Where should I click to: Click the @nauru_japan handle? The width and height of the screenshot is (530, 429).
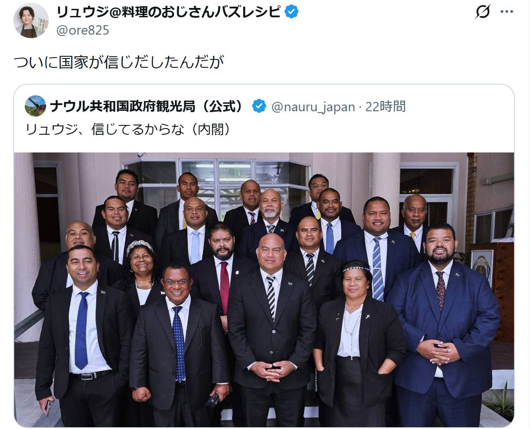313,107
